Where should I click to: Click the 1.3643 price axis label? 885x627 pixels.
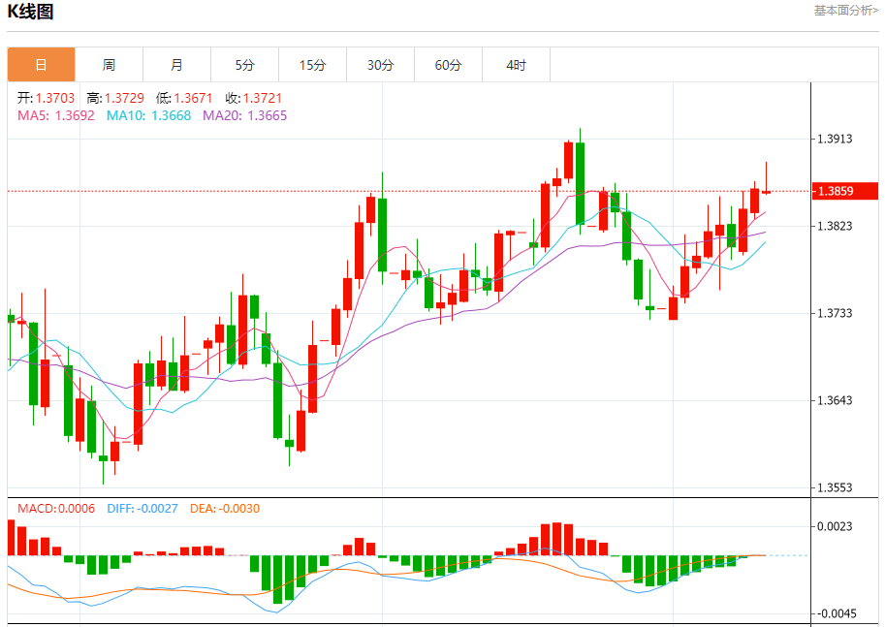(x=835, y=400)
